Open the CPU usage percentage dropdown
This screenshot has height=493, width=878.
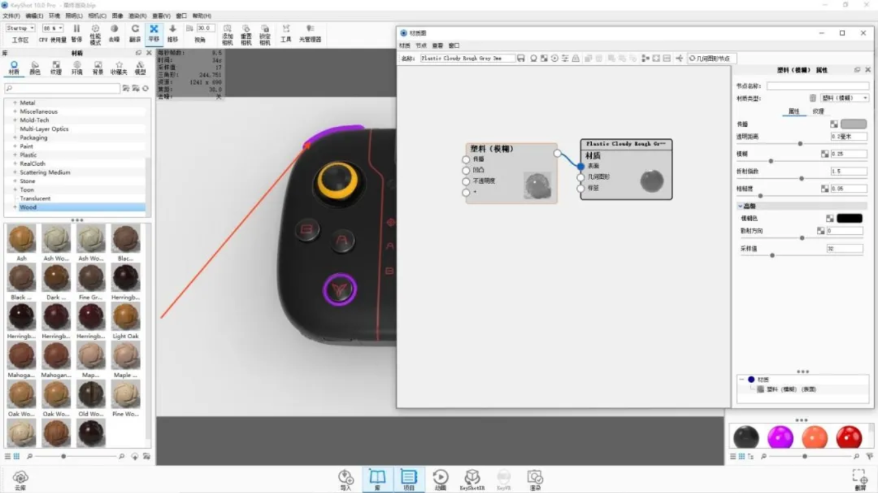click(x=53, y=29)
